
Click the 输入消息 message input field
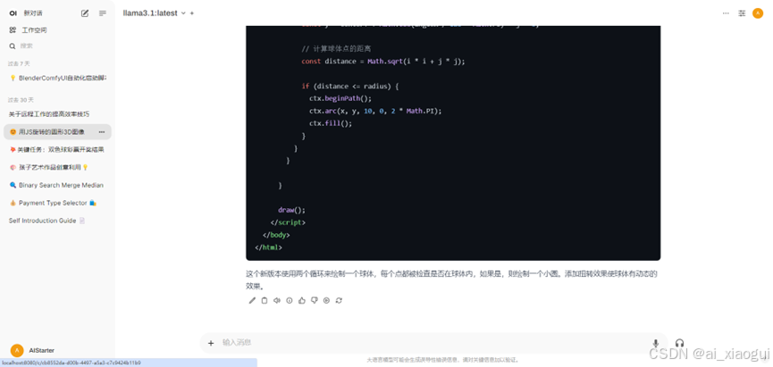tap(433, 342)
